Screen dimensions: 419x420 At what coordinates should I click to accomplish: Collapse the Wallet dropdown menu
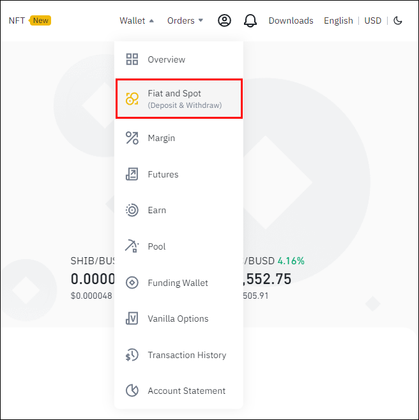pos(137,20)
